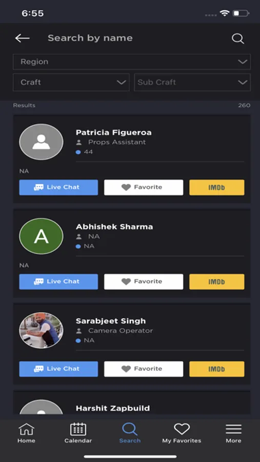Tap Patricia Figueroa's placeholder avatar
This screenshot has height=462, width=260.
[x=41, y=142]
